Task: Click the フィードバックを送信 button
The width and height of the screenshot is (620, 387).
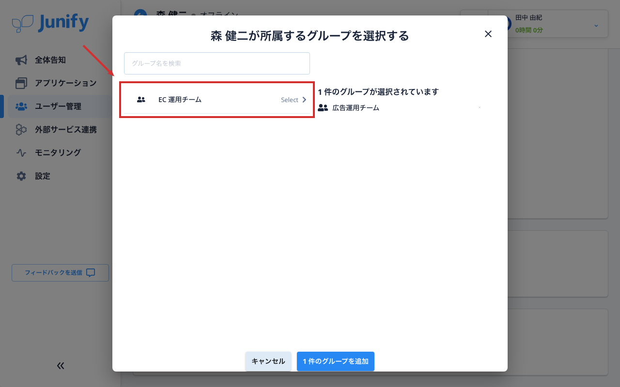Action: tap(60, 273)
